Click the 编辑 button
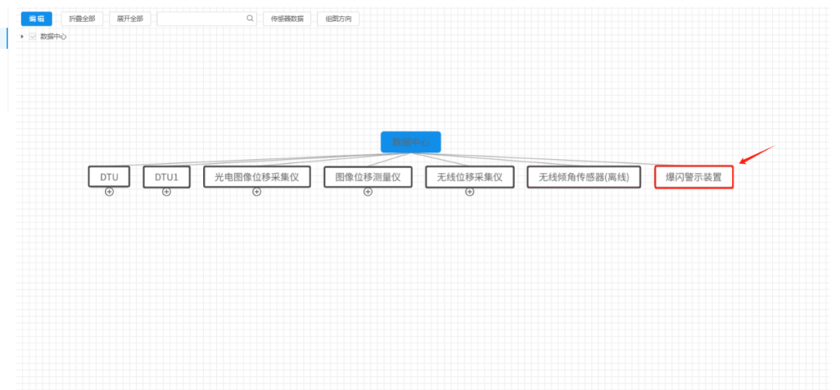The width and height of the screenshot is (840, 390). tap(37, 19)
